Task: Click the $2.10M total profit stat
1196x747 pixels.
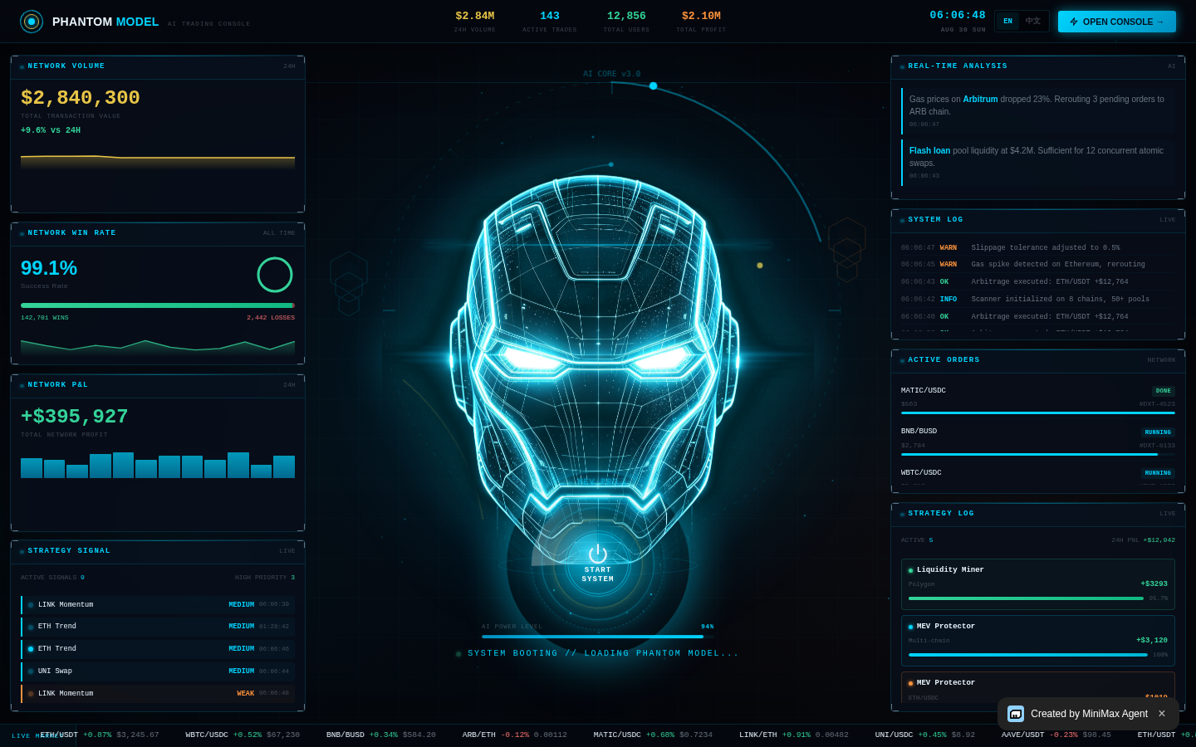Action: tap(701, 17)
